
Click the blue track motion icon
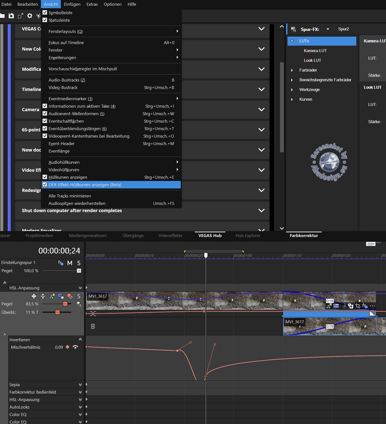[60, 296]
